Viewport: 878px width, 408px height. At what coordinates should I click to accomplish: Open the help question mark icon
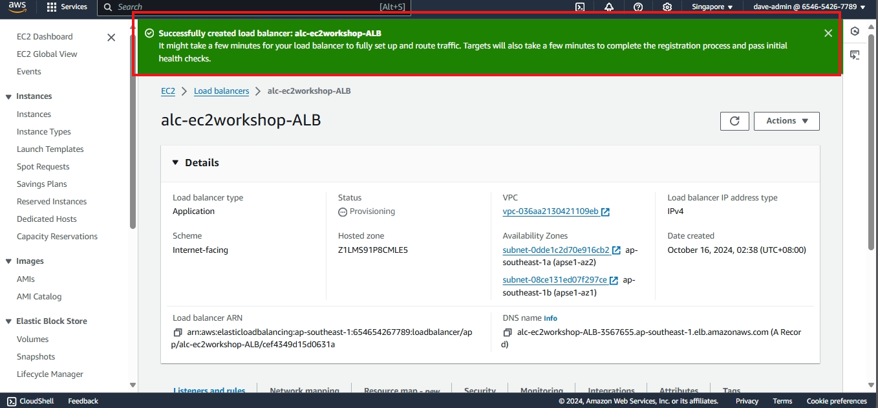(x=638, y=7)
